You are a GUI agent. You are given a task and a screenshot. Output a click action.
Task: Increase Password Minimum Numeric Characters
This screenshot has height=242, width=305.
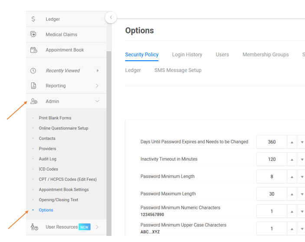pyautogui.click(x=292, y=211)
